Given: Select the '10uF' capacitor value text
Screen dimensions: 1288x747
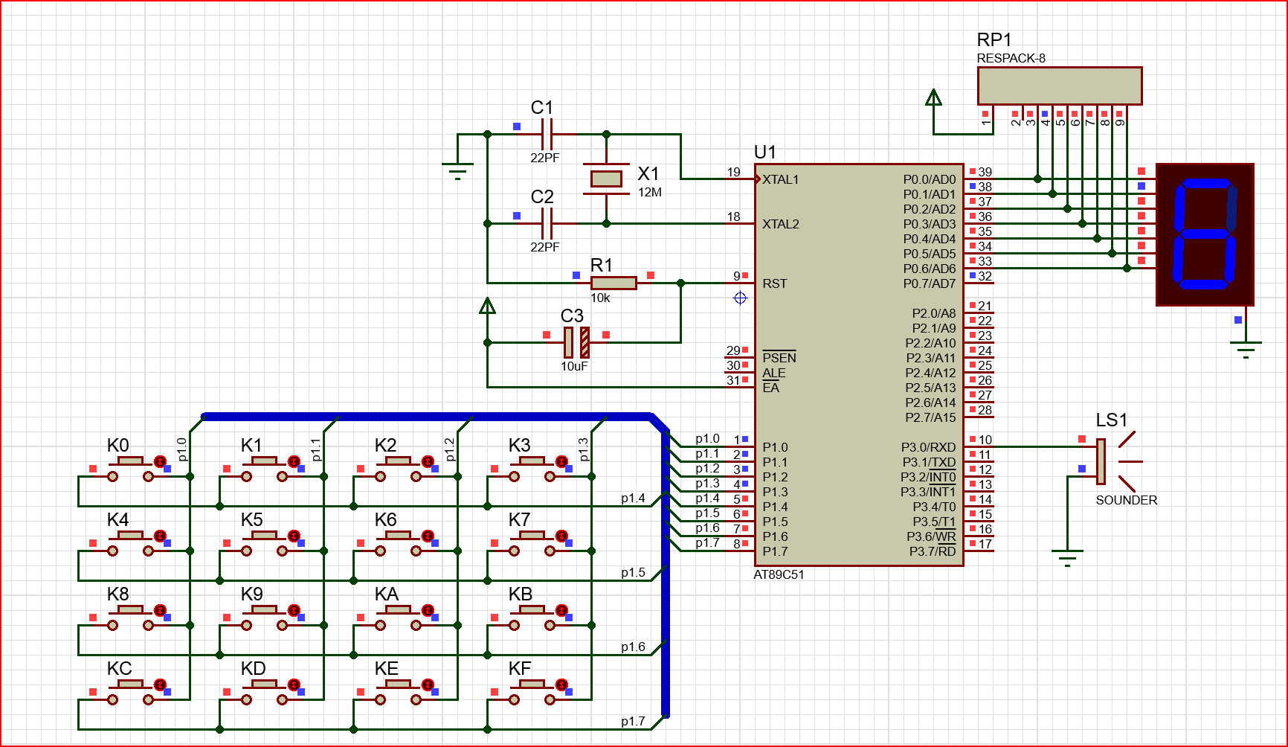Looking at the screenshot, I should pyautogui.click(x=574, y=366).
